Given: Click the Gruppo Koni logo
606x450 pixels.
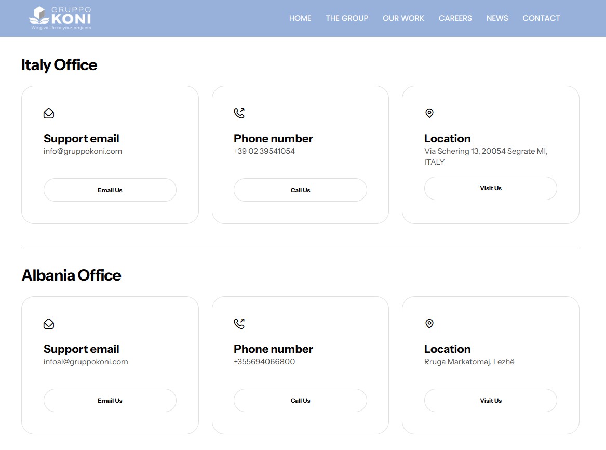Looking at the screenshot, I should [x=60, y=18].
